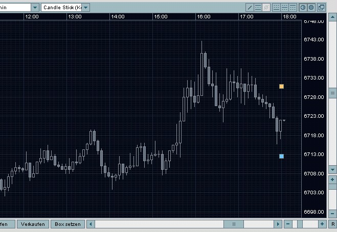The width and height of the screenshot is (337, 232).
Task: Select the horizontal lines drawing tool
Action: [258, 8]
